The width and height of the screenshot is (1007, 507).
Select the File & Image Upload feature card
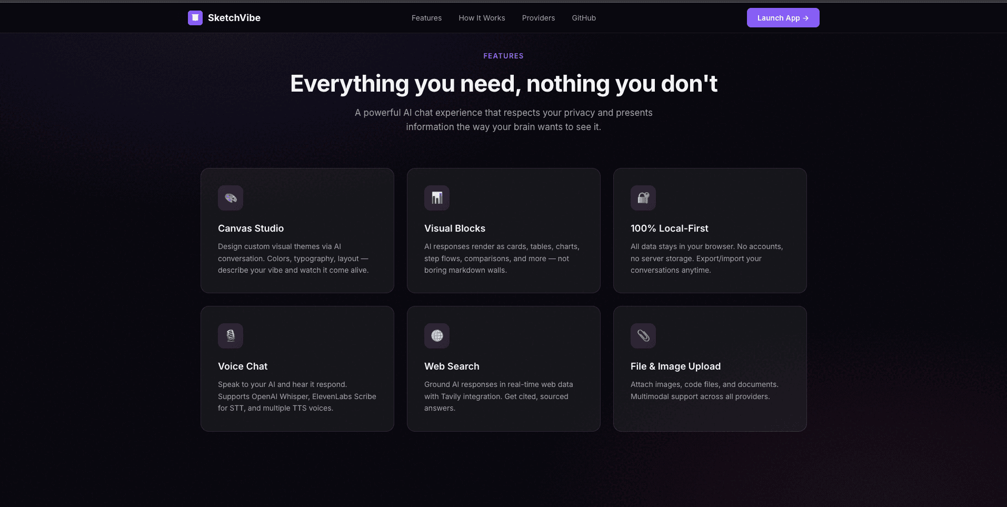click(x=710, y=369)
